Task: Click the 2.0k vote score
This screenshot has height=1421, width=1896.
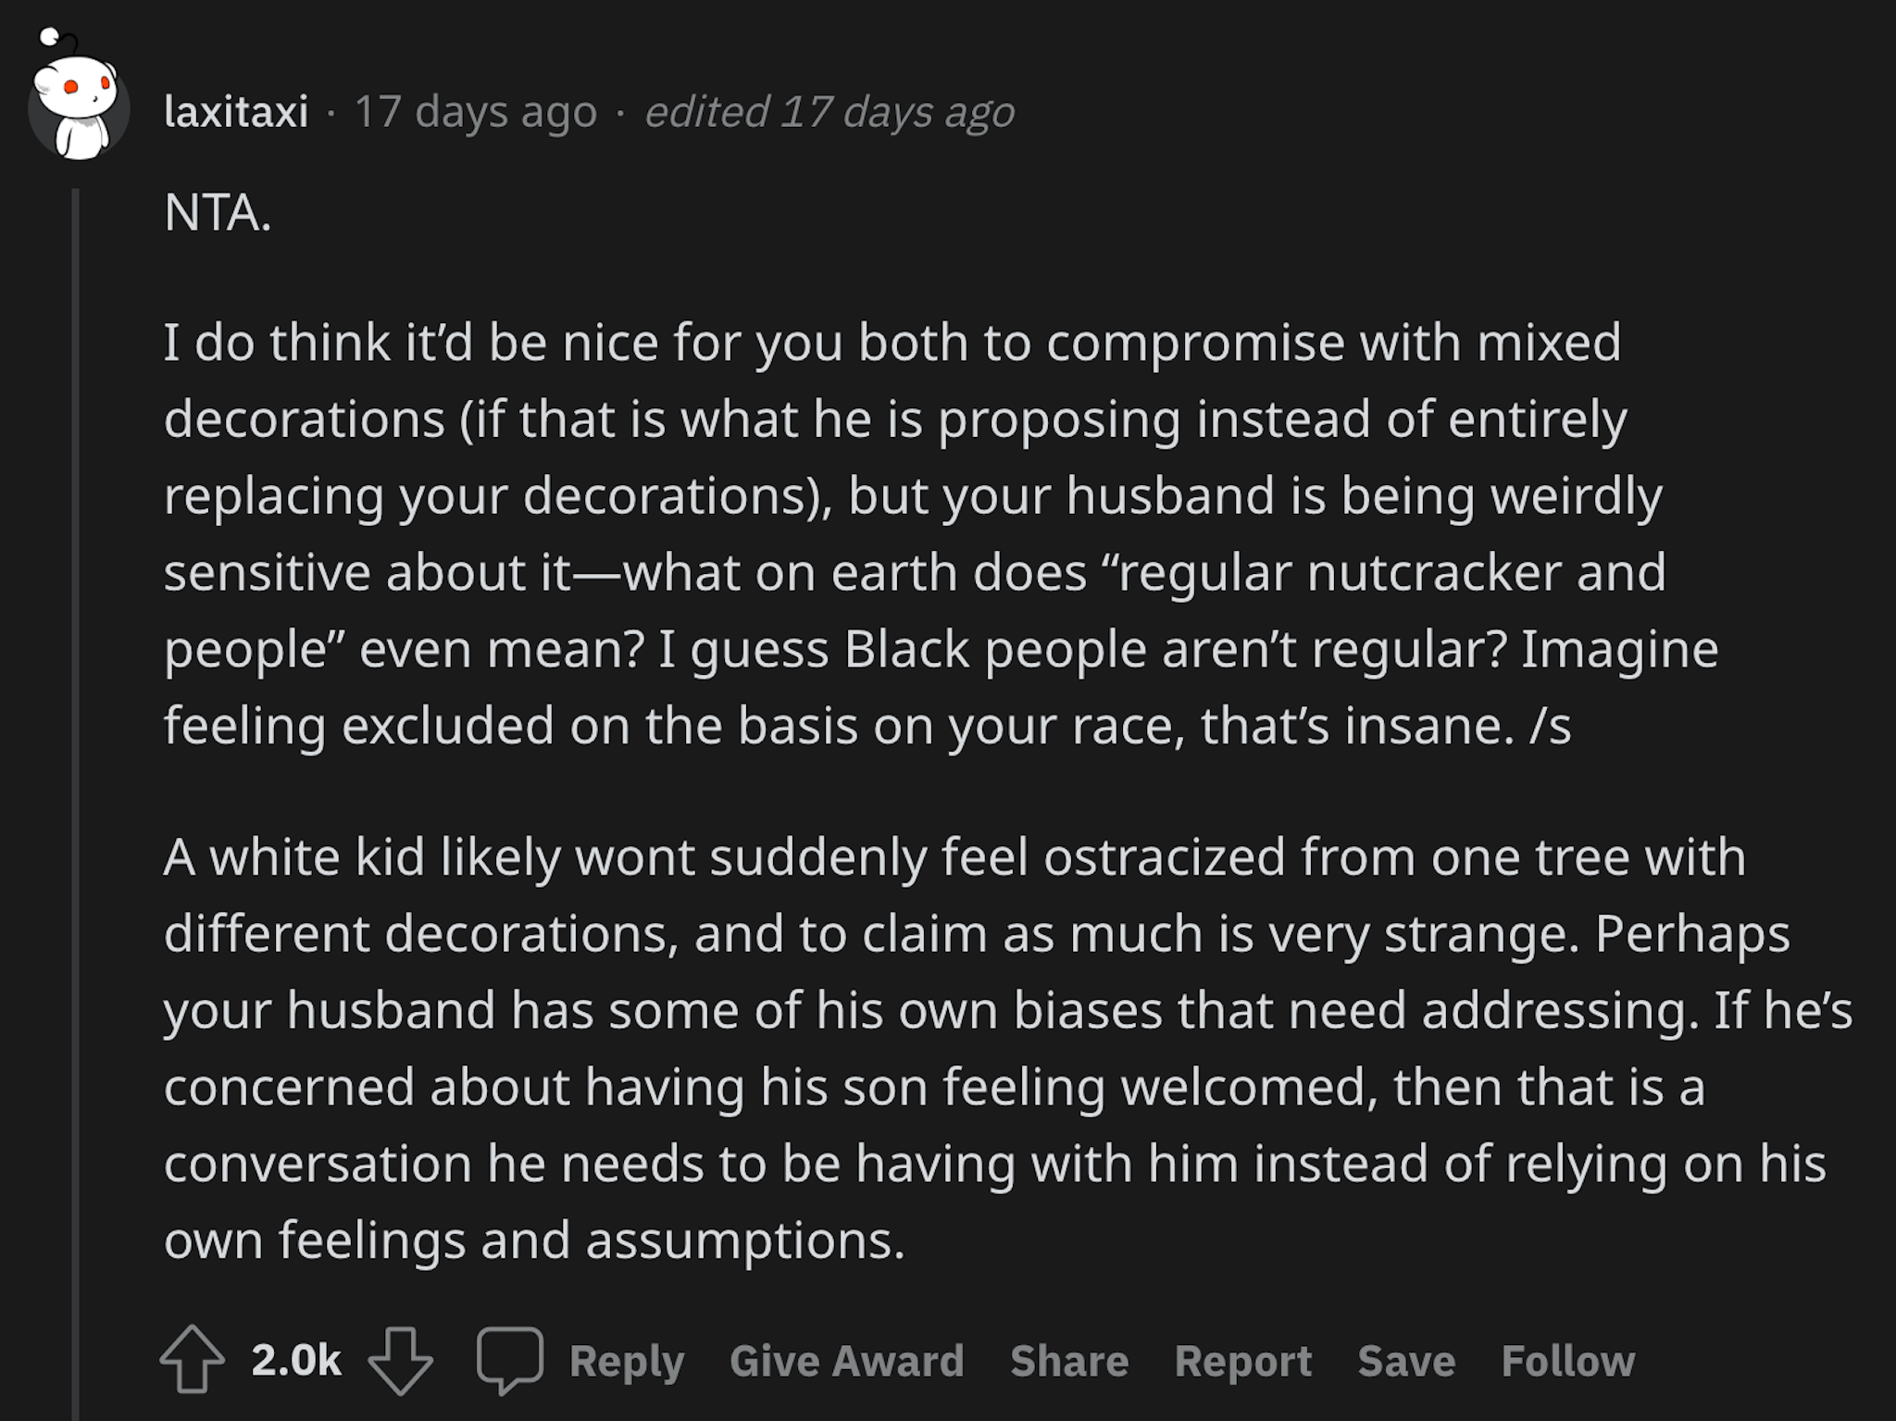Action: click(296, 1360)
